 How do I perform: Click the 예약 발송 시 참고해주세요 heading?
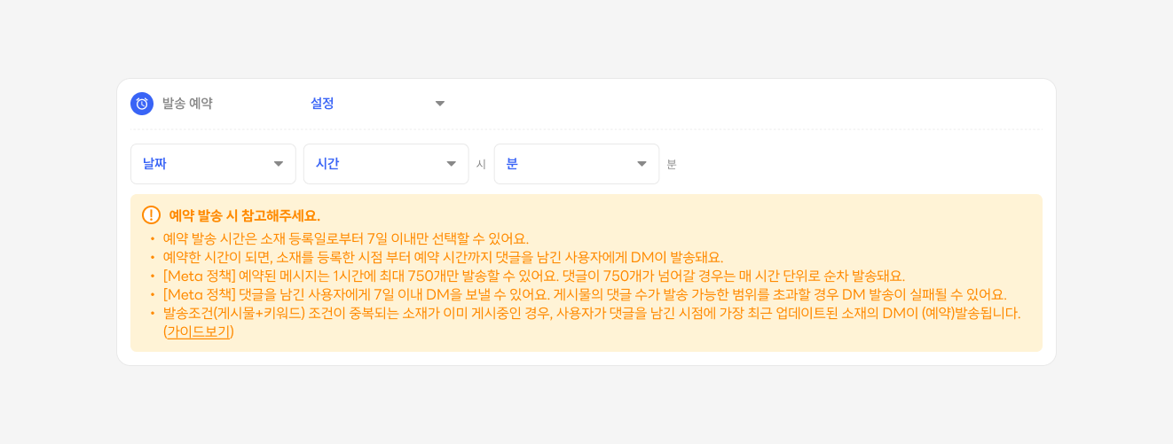(244, 215)
